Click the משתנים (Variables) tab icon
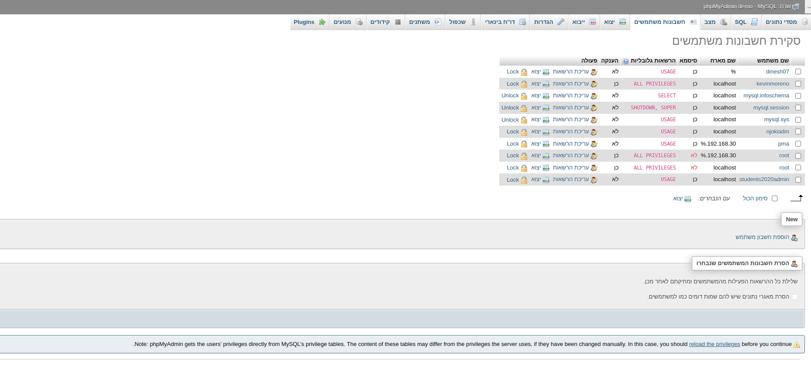 coord(438,22)
